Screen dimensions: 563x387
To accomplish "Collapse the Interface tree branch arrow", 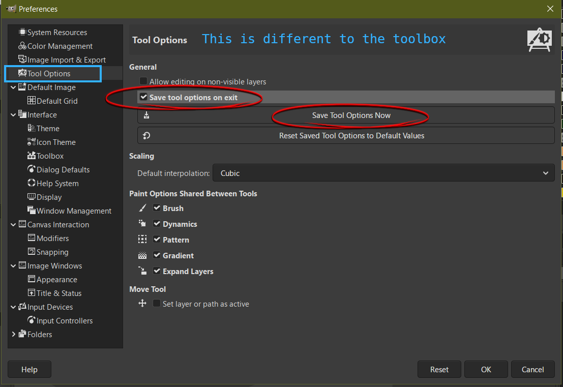I will click(13, 115).
